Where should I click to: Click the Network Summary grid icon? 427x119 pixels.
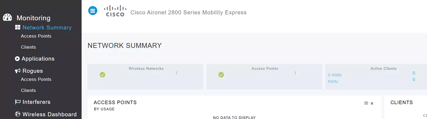point(18,27)
